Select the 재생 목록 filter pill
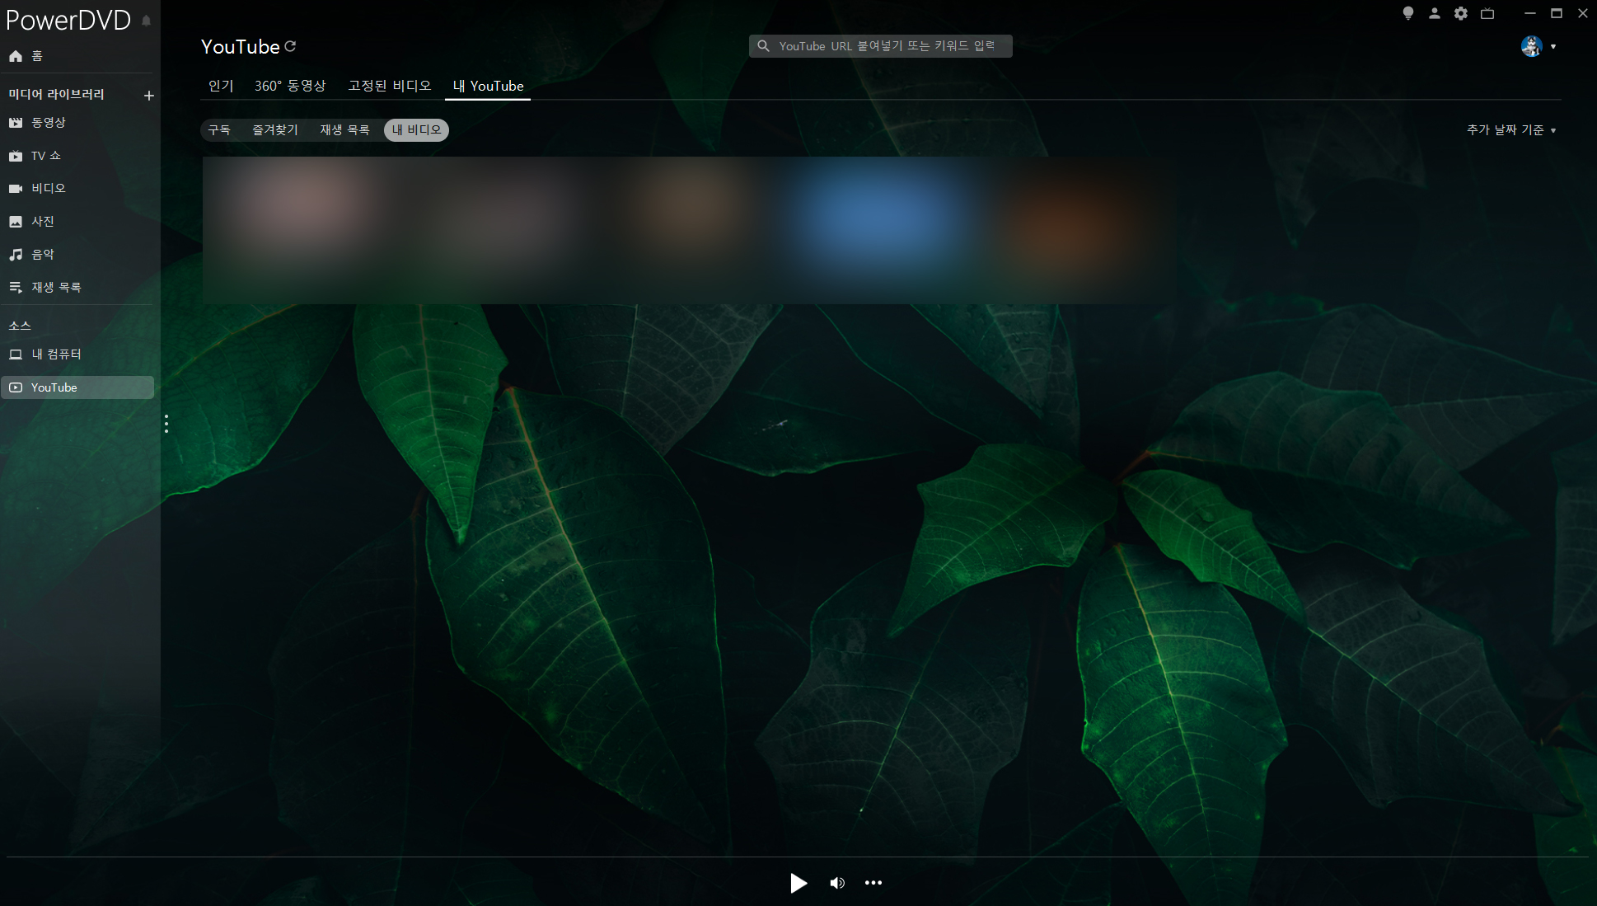Image resolution: width=1597 pixels, height=906 pixels. [344, 130]
